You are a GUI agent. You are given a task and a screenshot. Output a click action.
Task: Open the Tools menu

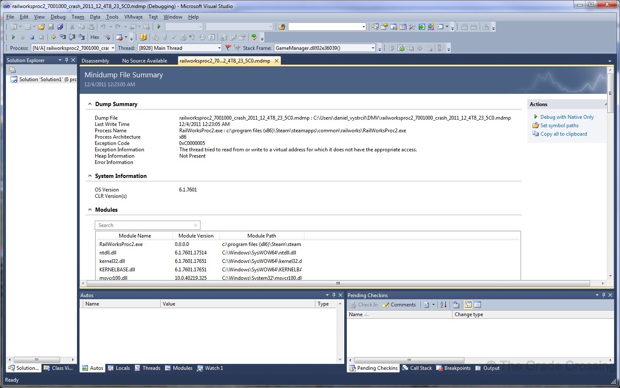112,17
